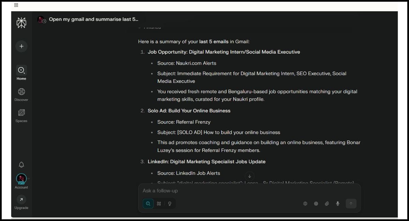Click the Perplexity logo in the sidebar
Viewport: 409px width, 221px height.
tap(21, 23)
